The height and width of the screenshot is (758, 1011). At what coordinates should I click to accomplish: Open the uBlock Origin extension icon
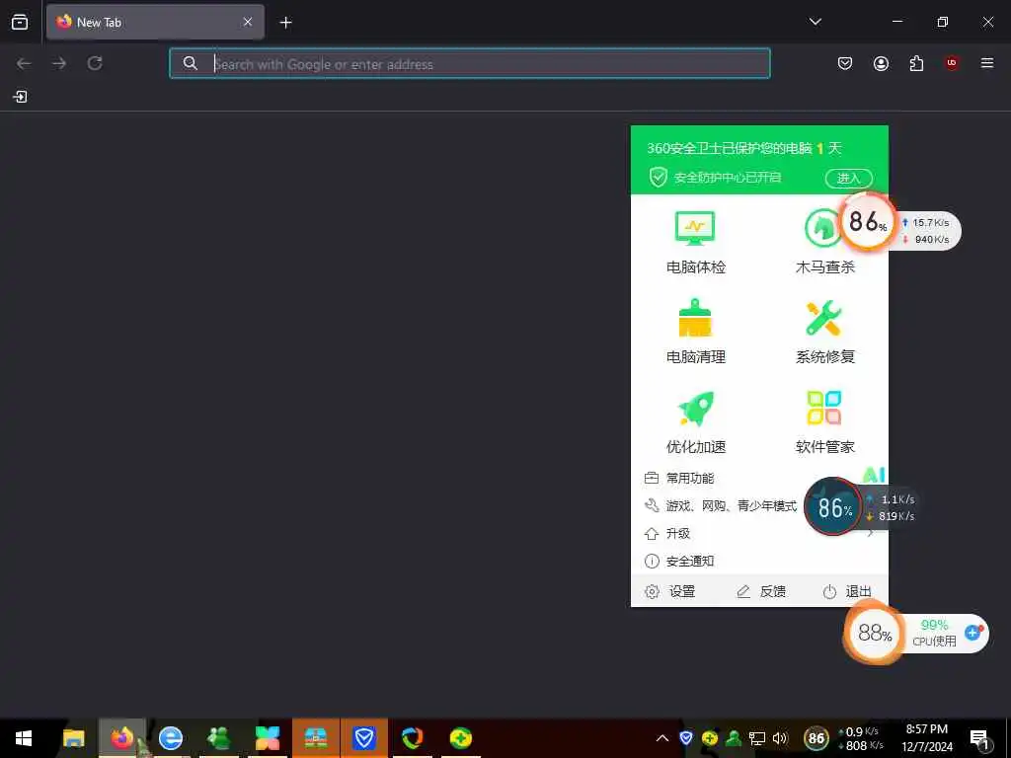(x=952, y=63)
